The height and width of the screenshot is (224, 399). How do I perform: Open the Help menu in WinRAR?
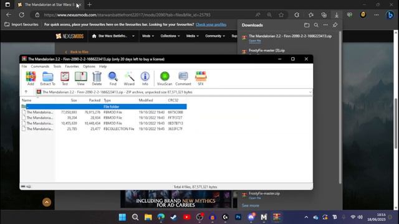point(103,67)
